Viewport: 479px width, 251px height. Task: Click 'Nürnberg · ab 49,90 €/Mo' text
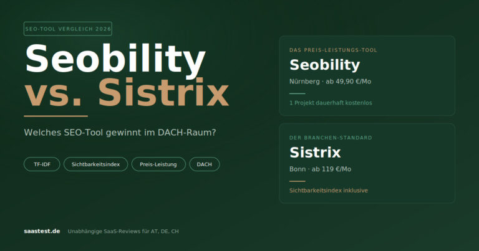[330, 82]
